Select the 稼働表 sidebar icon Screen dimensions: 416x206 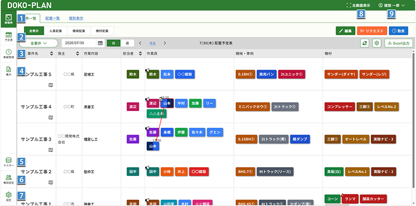(x=8, y=19)
